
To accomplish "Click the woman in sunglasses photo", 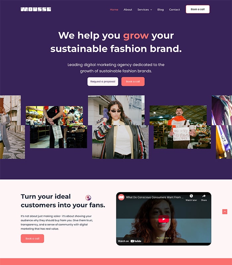I will coord(118,127).
